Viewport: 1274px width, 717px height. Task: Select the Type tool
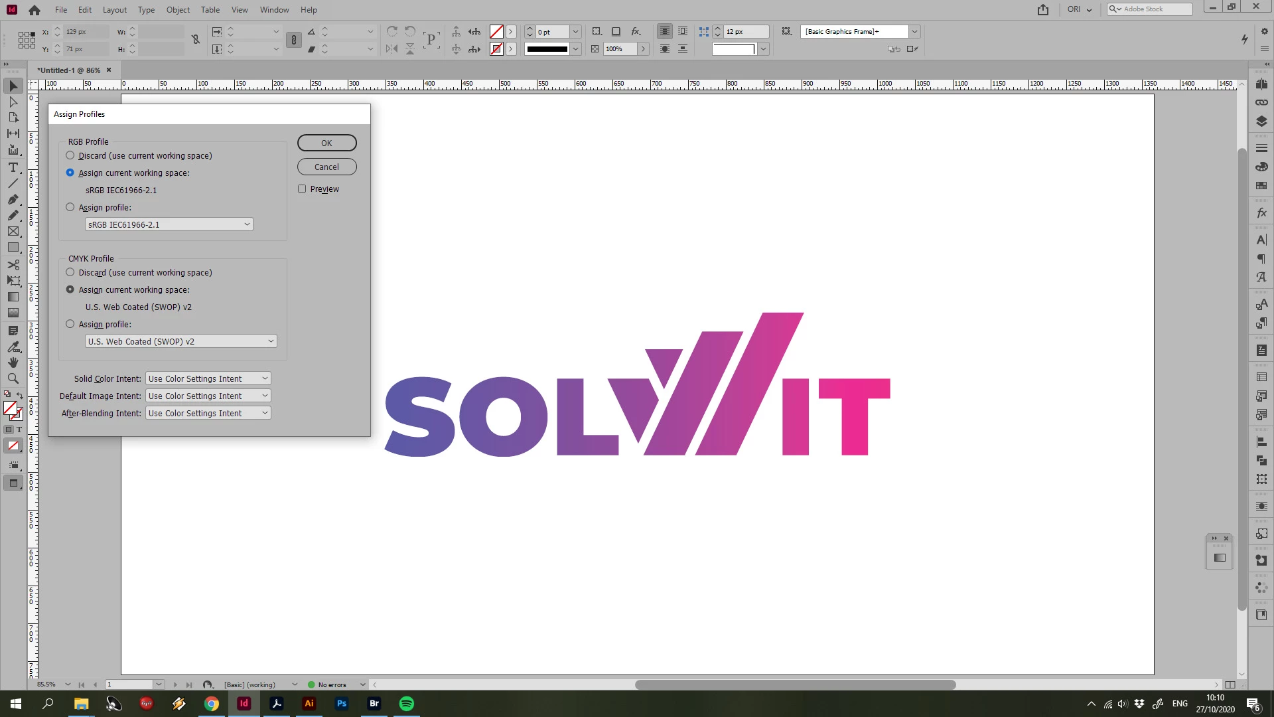point(13,167)
